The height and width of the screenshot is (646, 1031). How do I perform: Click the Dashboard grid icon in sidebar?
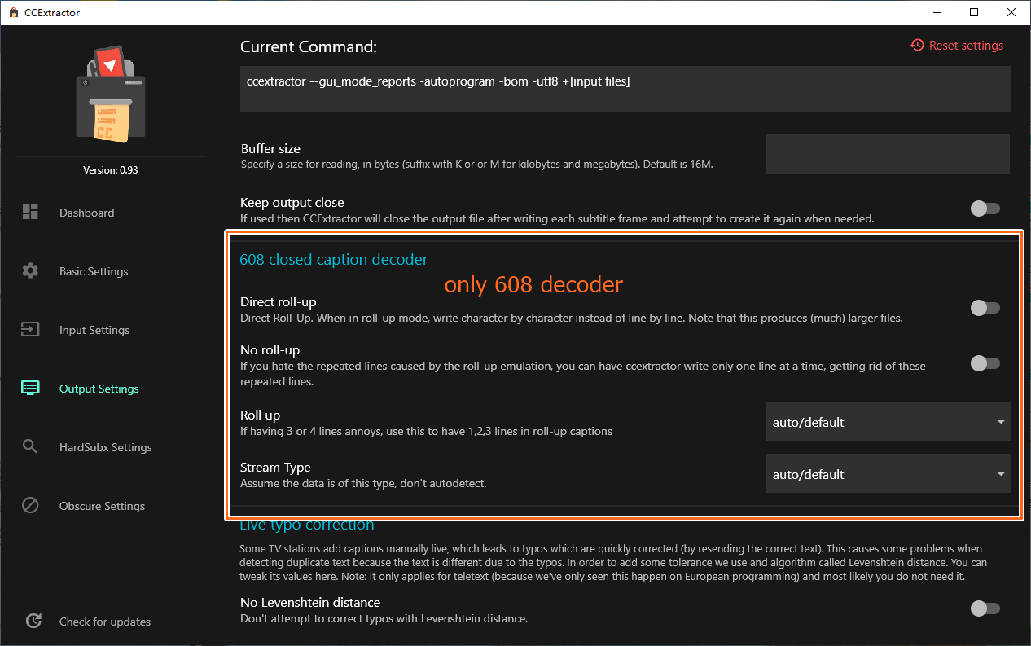click(30, 213)
